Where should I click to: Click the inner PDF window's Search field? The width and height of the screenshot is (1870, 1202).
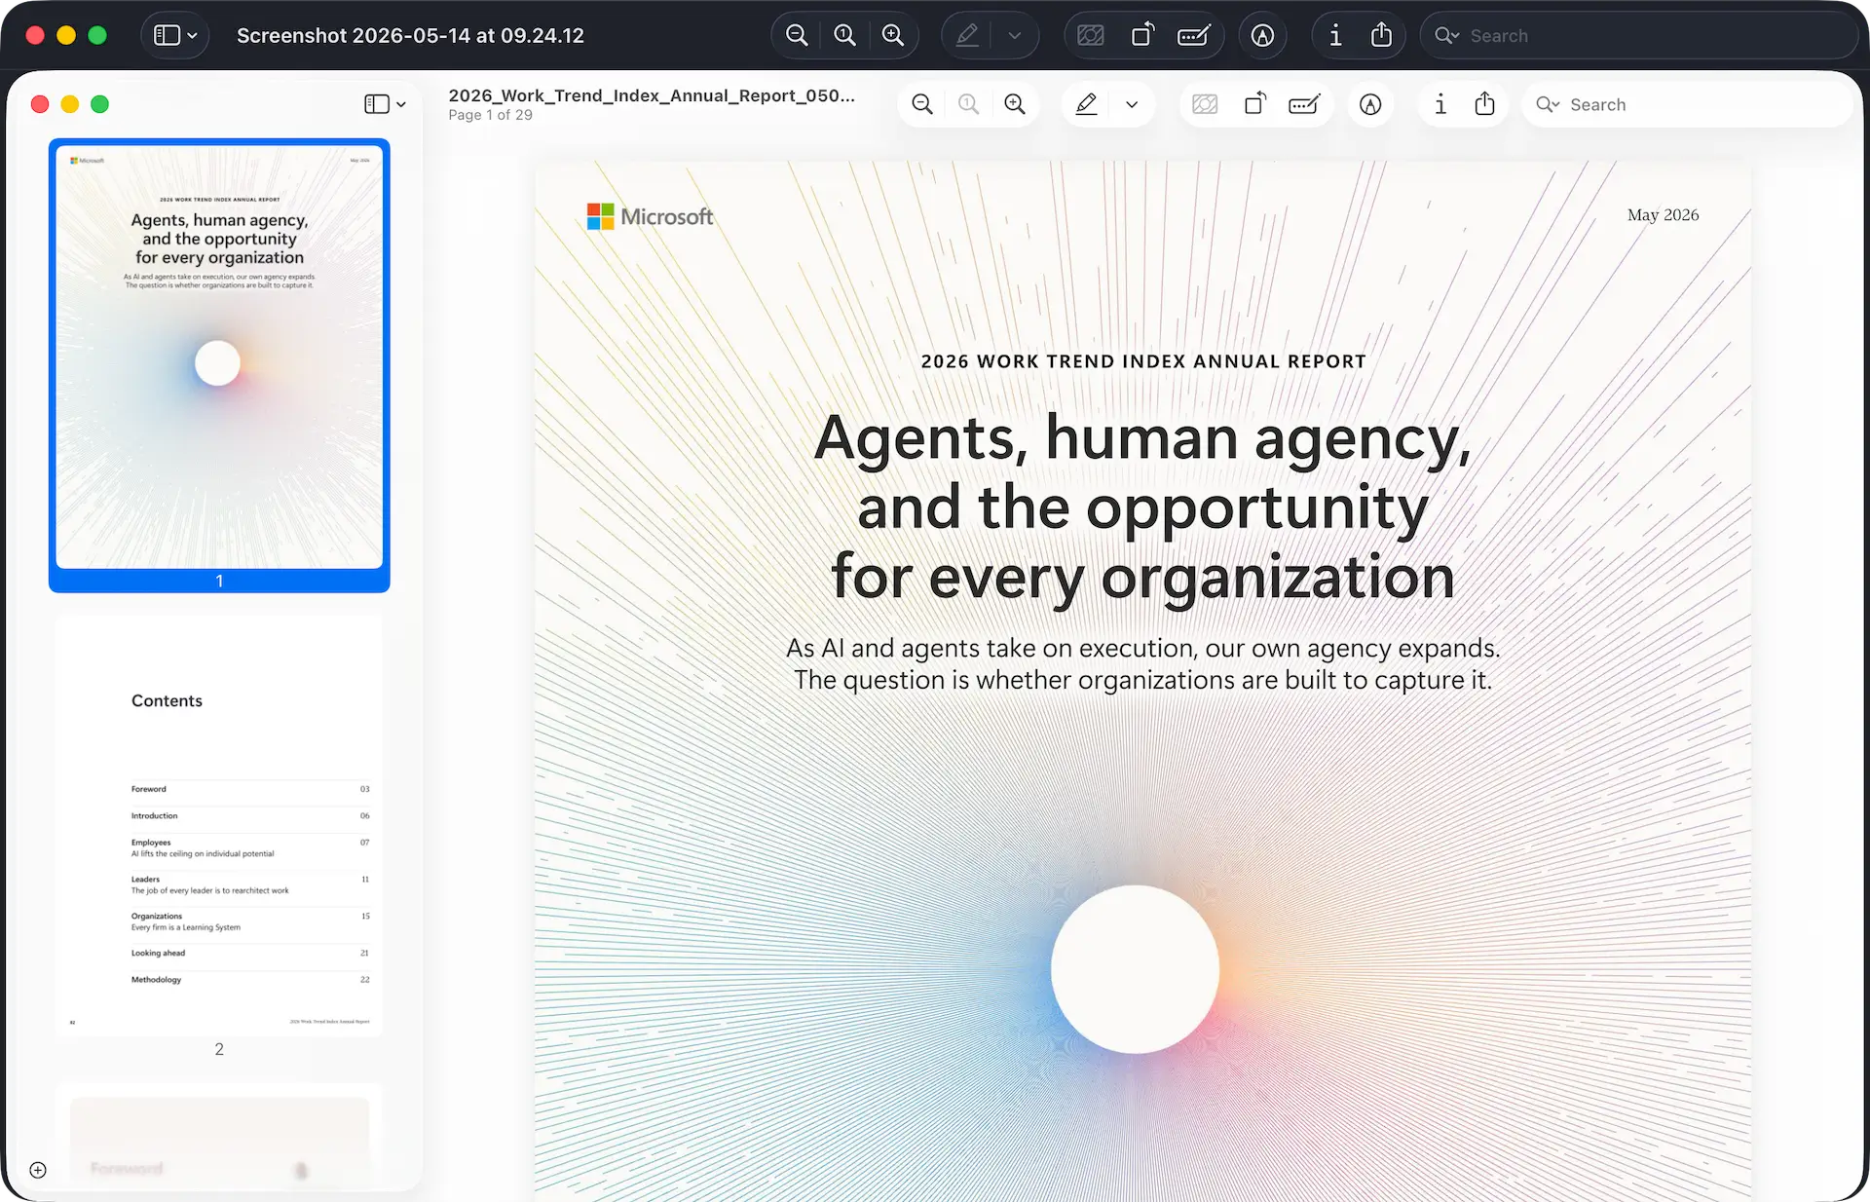(1686, 104)
